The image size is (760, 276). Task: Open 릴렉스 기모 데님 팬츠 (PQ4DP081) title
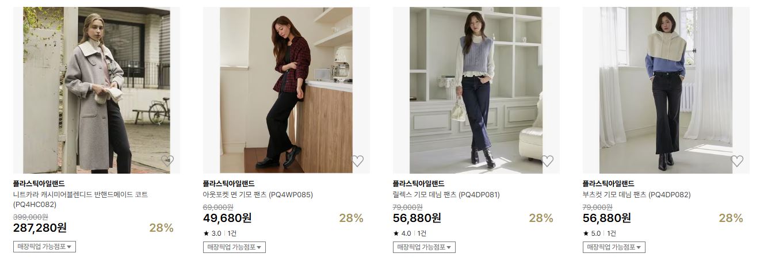point(446,195)
